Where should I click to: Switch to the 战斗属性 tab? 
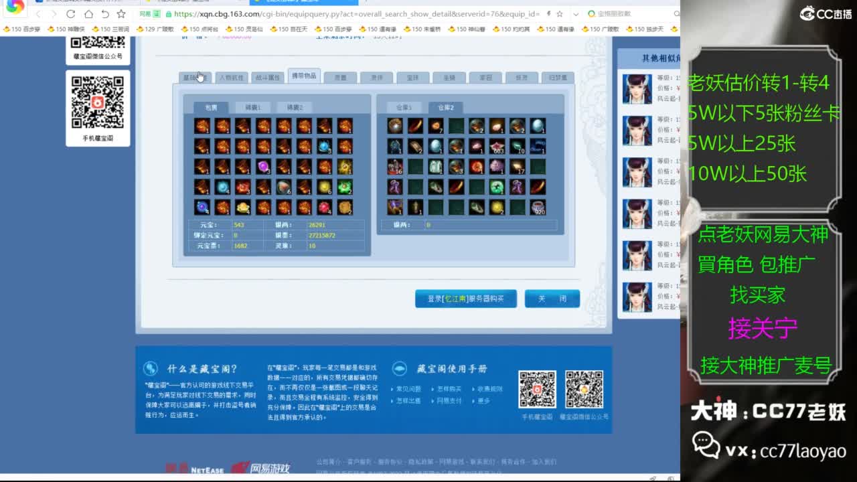coord(268,78)
